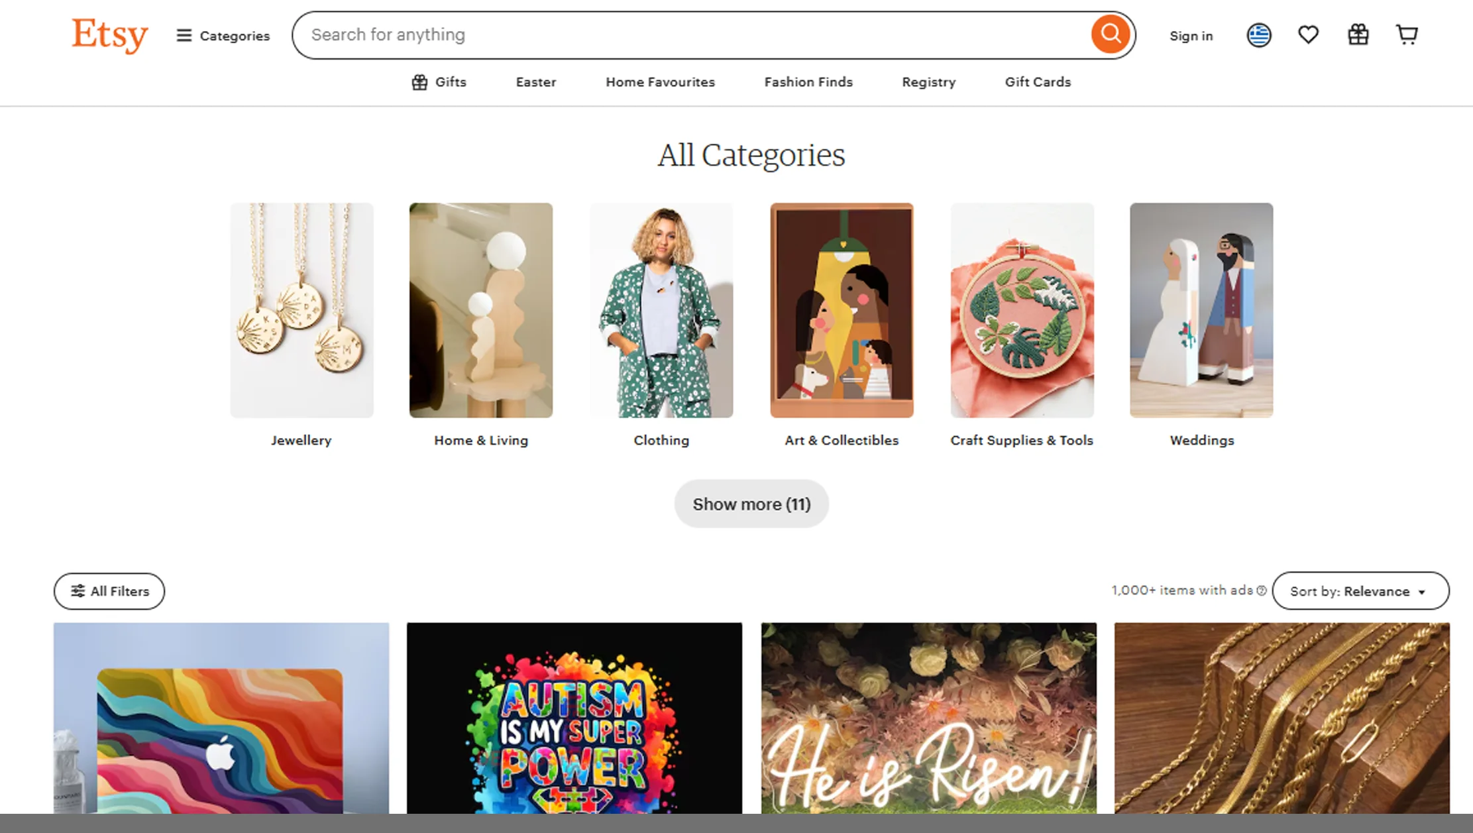Open the Fashion Finds menu item
Image resolution: width=1473 pixels, height=833 pixels.
pyautogui.click(x=808, y=82)
